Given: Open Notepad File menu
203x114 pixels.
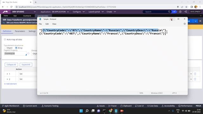Looking at the screenshot, I should (40, 24).
